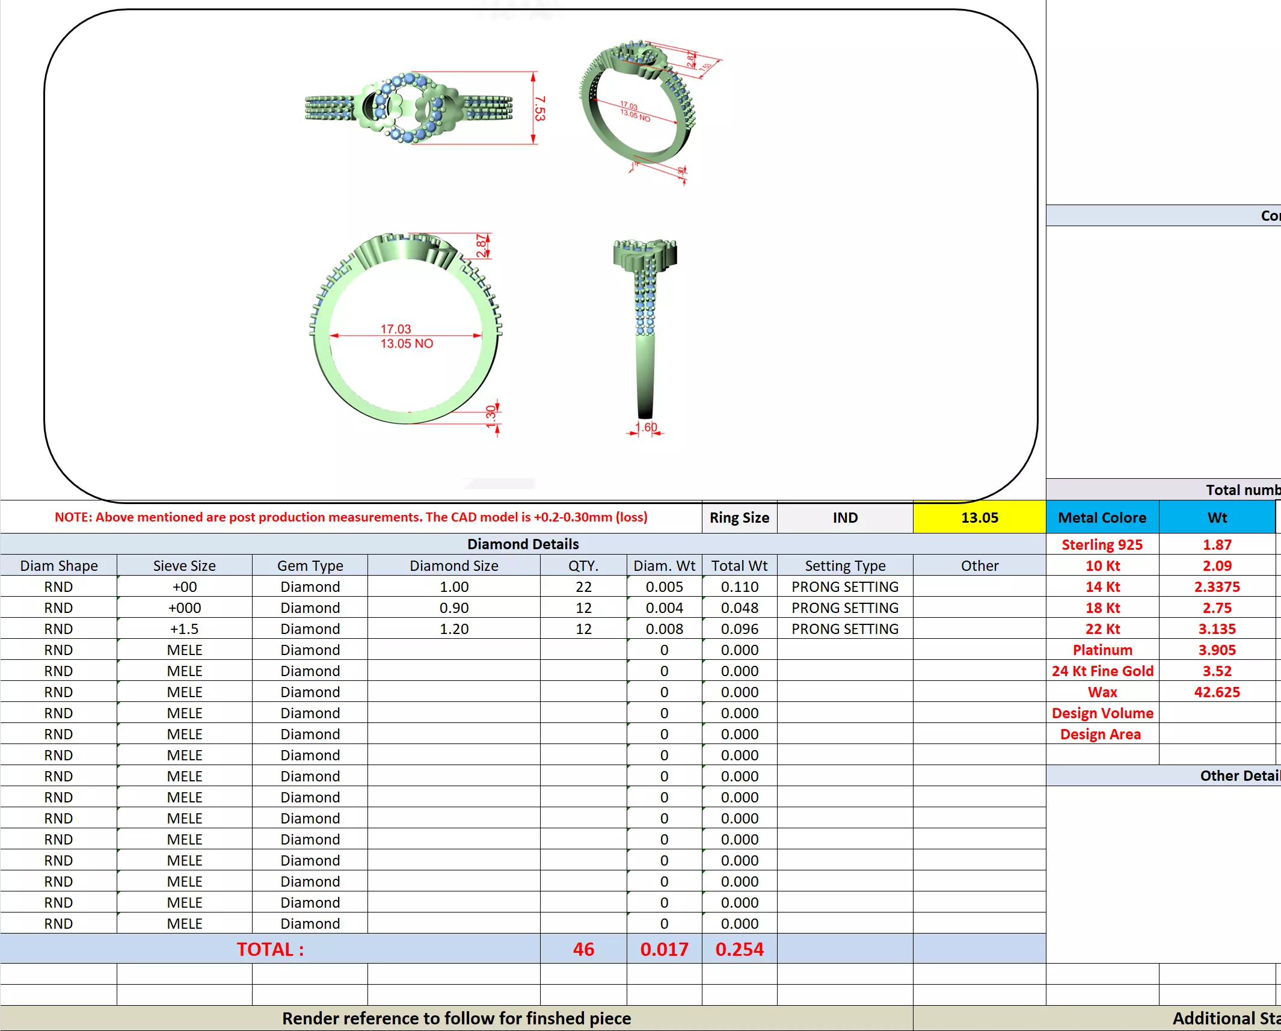
Task: Click the top-view ring render image
Action: pyautogui.click(x=409, y=108)
